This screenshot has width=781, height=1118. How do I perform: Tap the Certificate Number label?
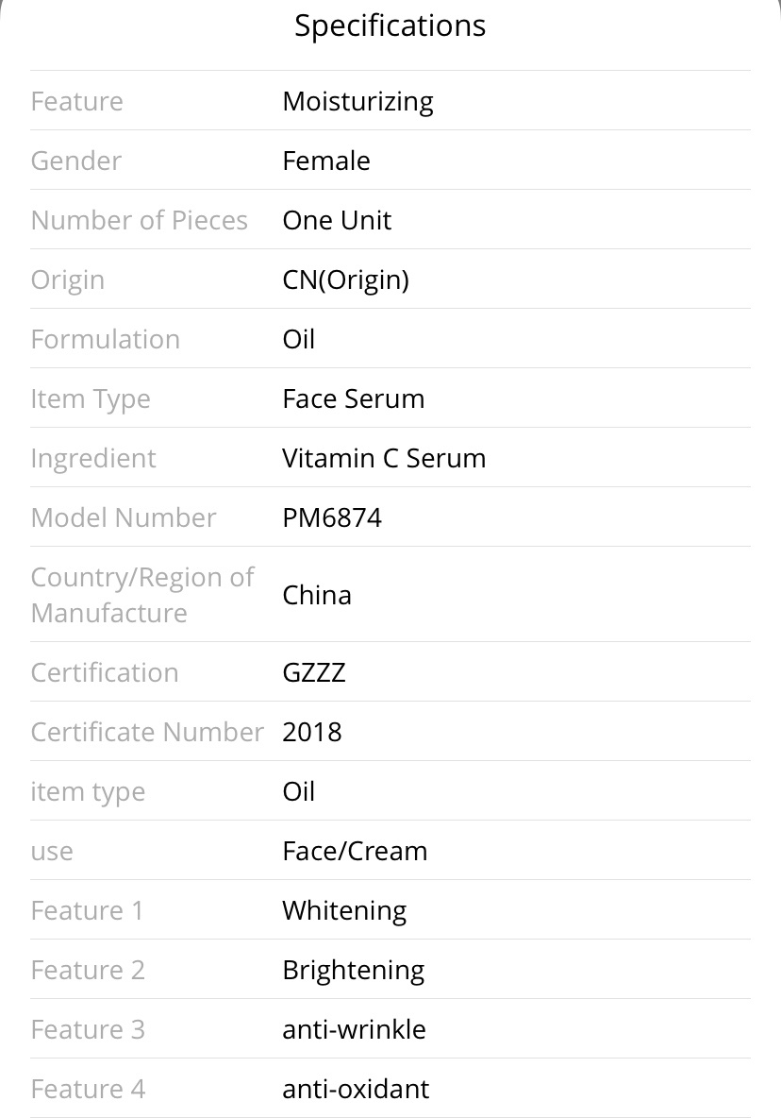(x=146, y=732)
